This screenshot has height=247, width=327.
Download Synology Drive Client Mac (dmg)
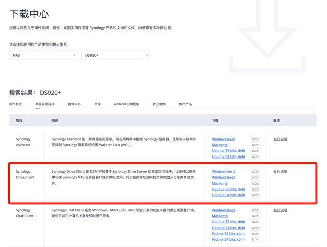(220, 183)
